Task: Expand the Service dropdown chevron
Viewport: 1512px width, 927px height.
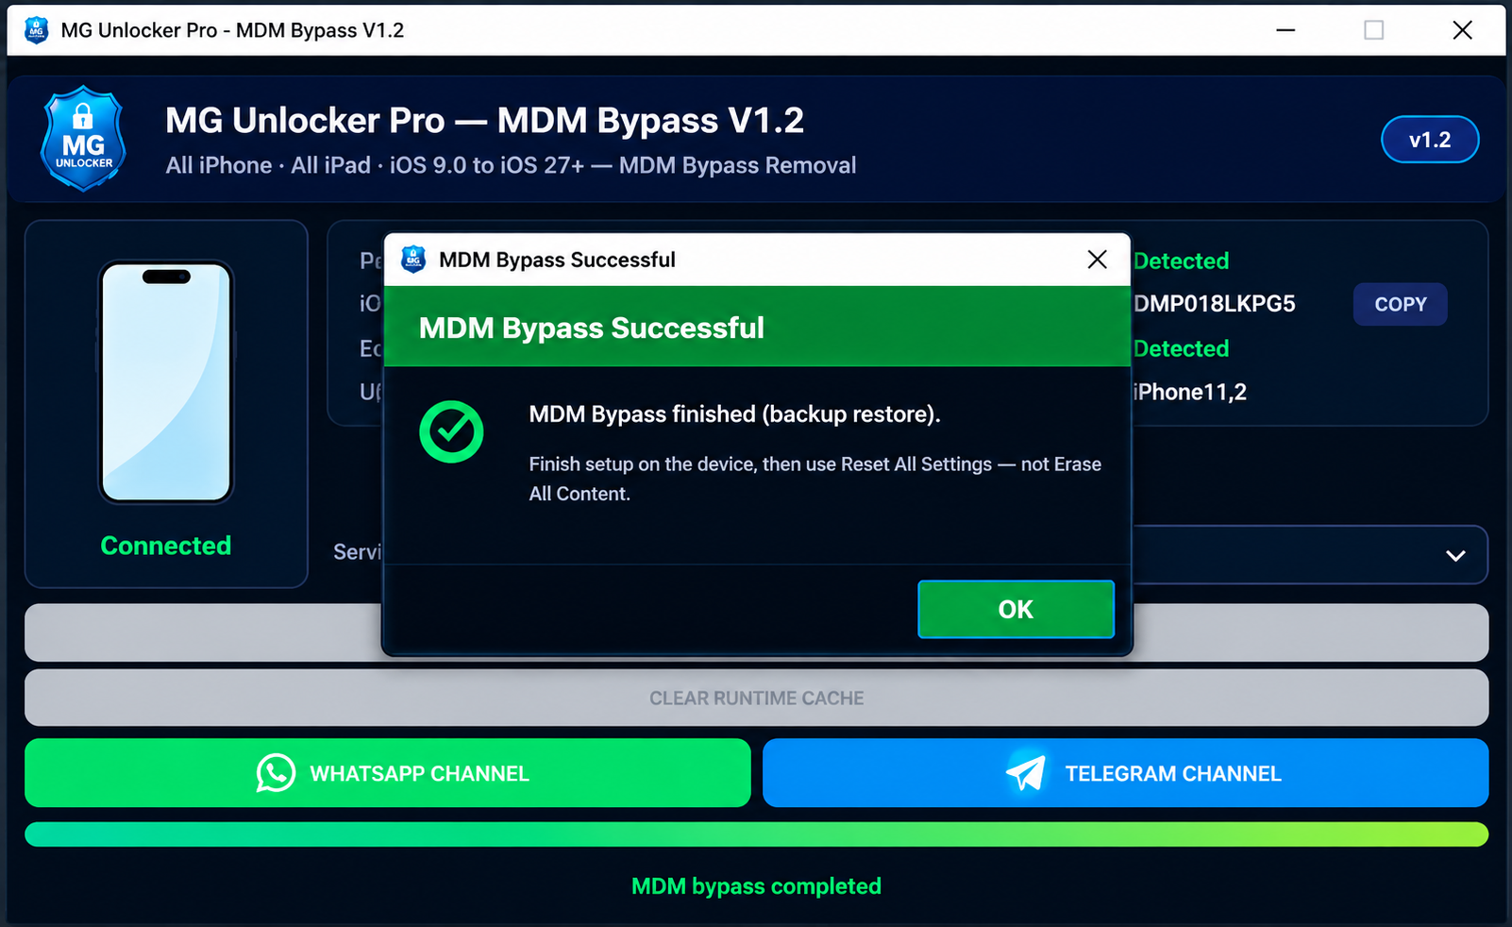Action: (x=1455, y=555)
